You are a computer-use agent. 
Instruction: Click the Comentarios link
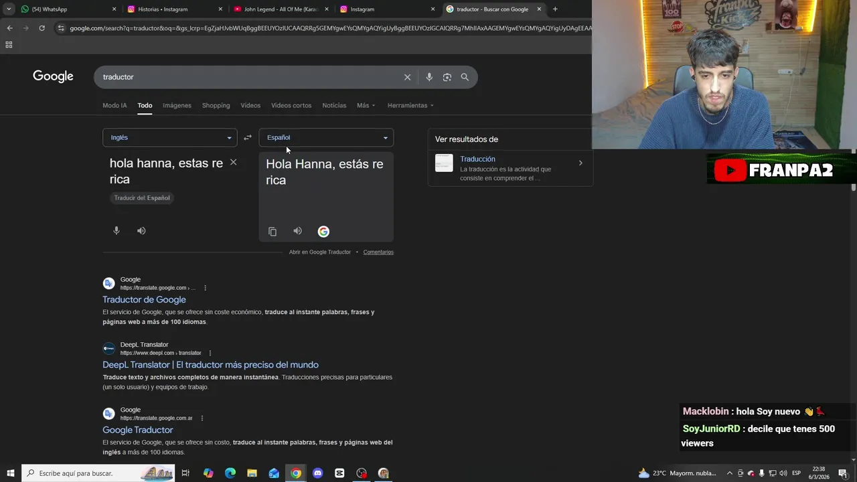[378, 252]
